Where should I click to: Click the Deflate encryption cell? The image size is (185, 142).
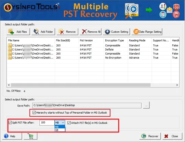109,49
